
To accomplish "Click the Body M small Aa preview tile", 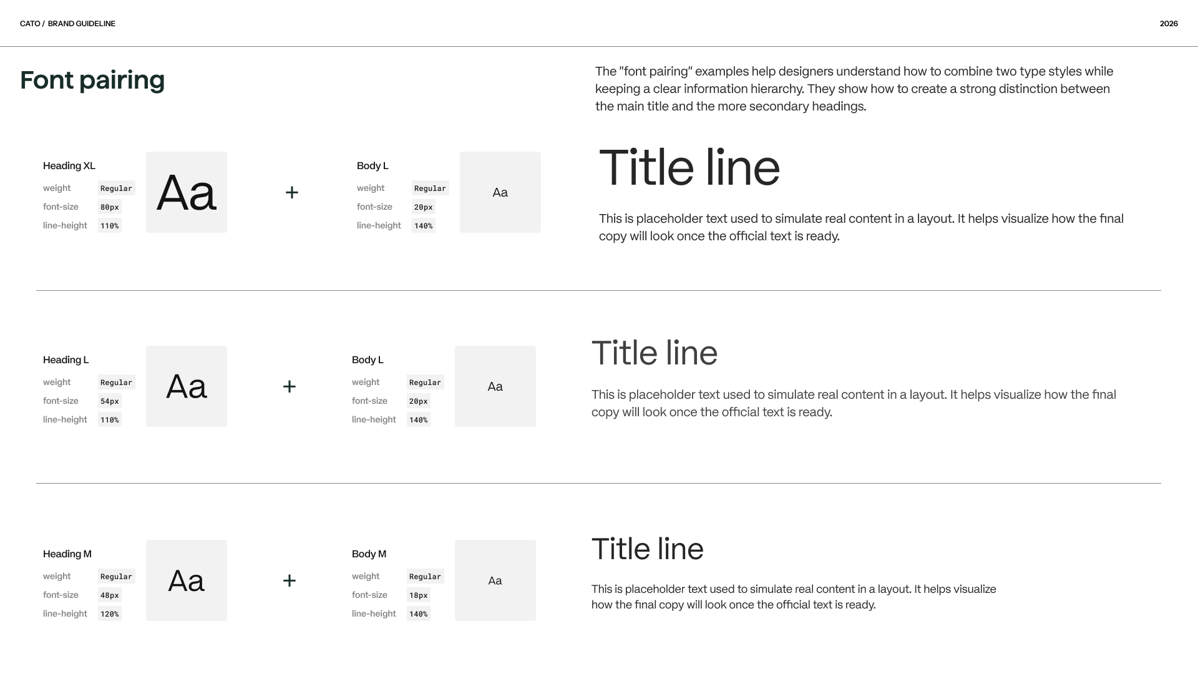I will (495, 580).
